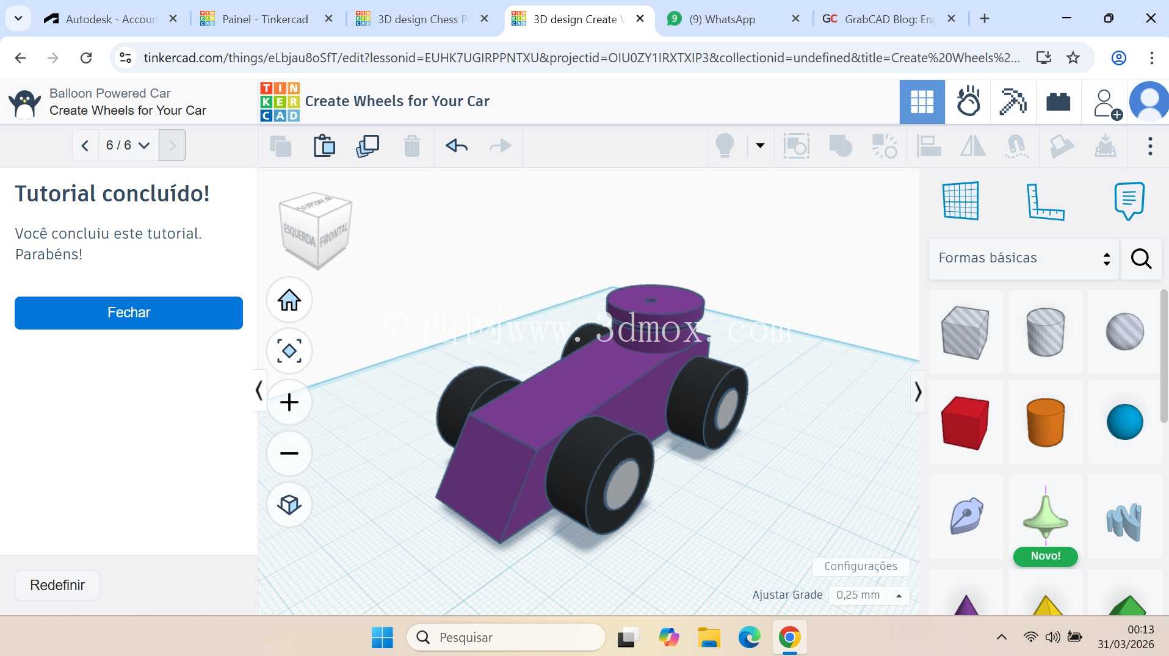
Task: Zoom in with the plus button
Action: (289, 402)
